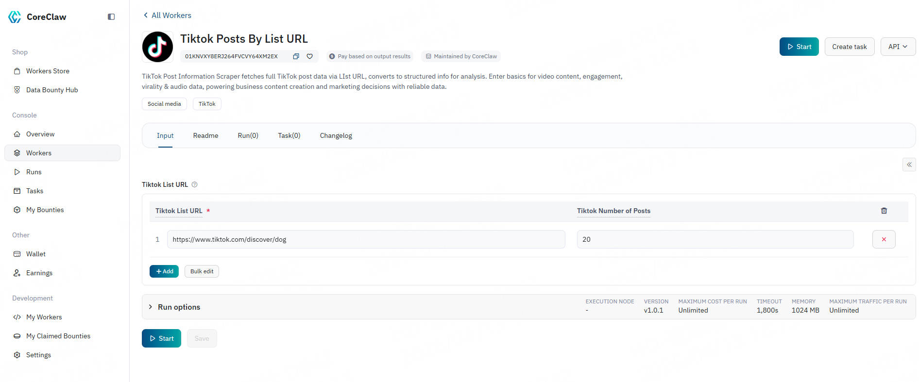
Task: Open the Changelog tab
Action: (336, 135)
